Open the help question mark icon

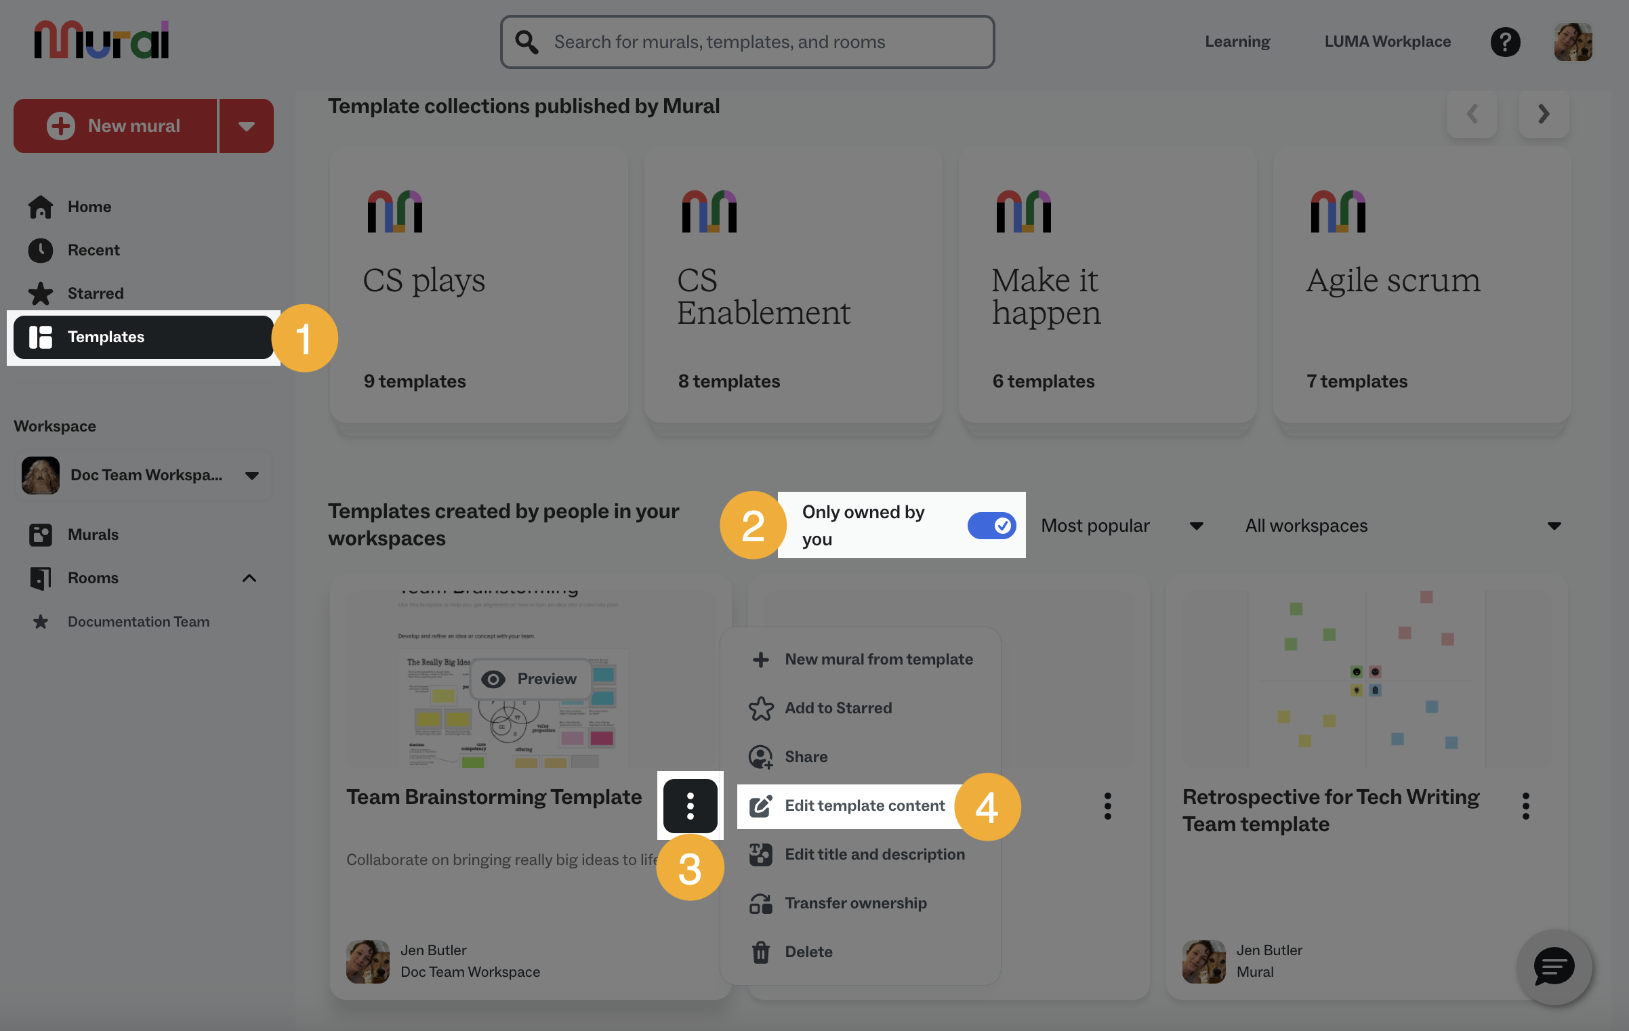tap(1505, 42)
